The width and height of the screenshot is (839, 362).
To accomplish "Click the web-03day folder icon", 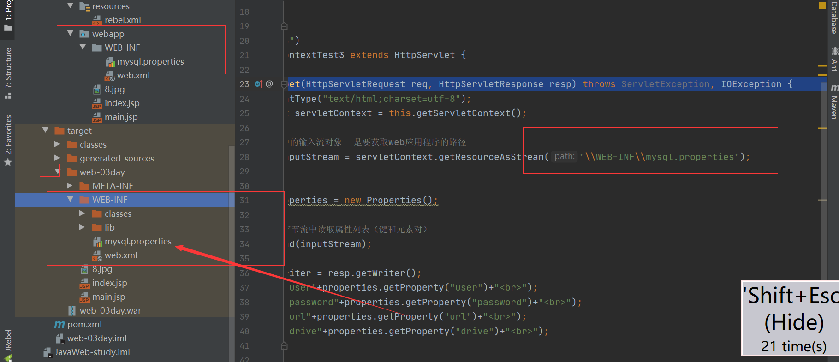I will point(72,172).
